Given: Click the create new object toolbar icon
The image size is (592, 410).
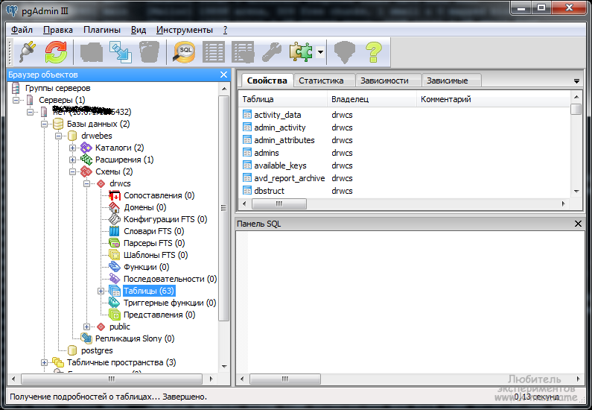Looking at the screenshot, I should (x=121, y=52).
